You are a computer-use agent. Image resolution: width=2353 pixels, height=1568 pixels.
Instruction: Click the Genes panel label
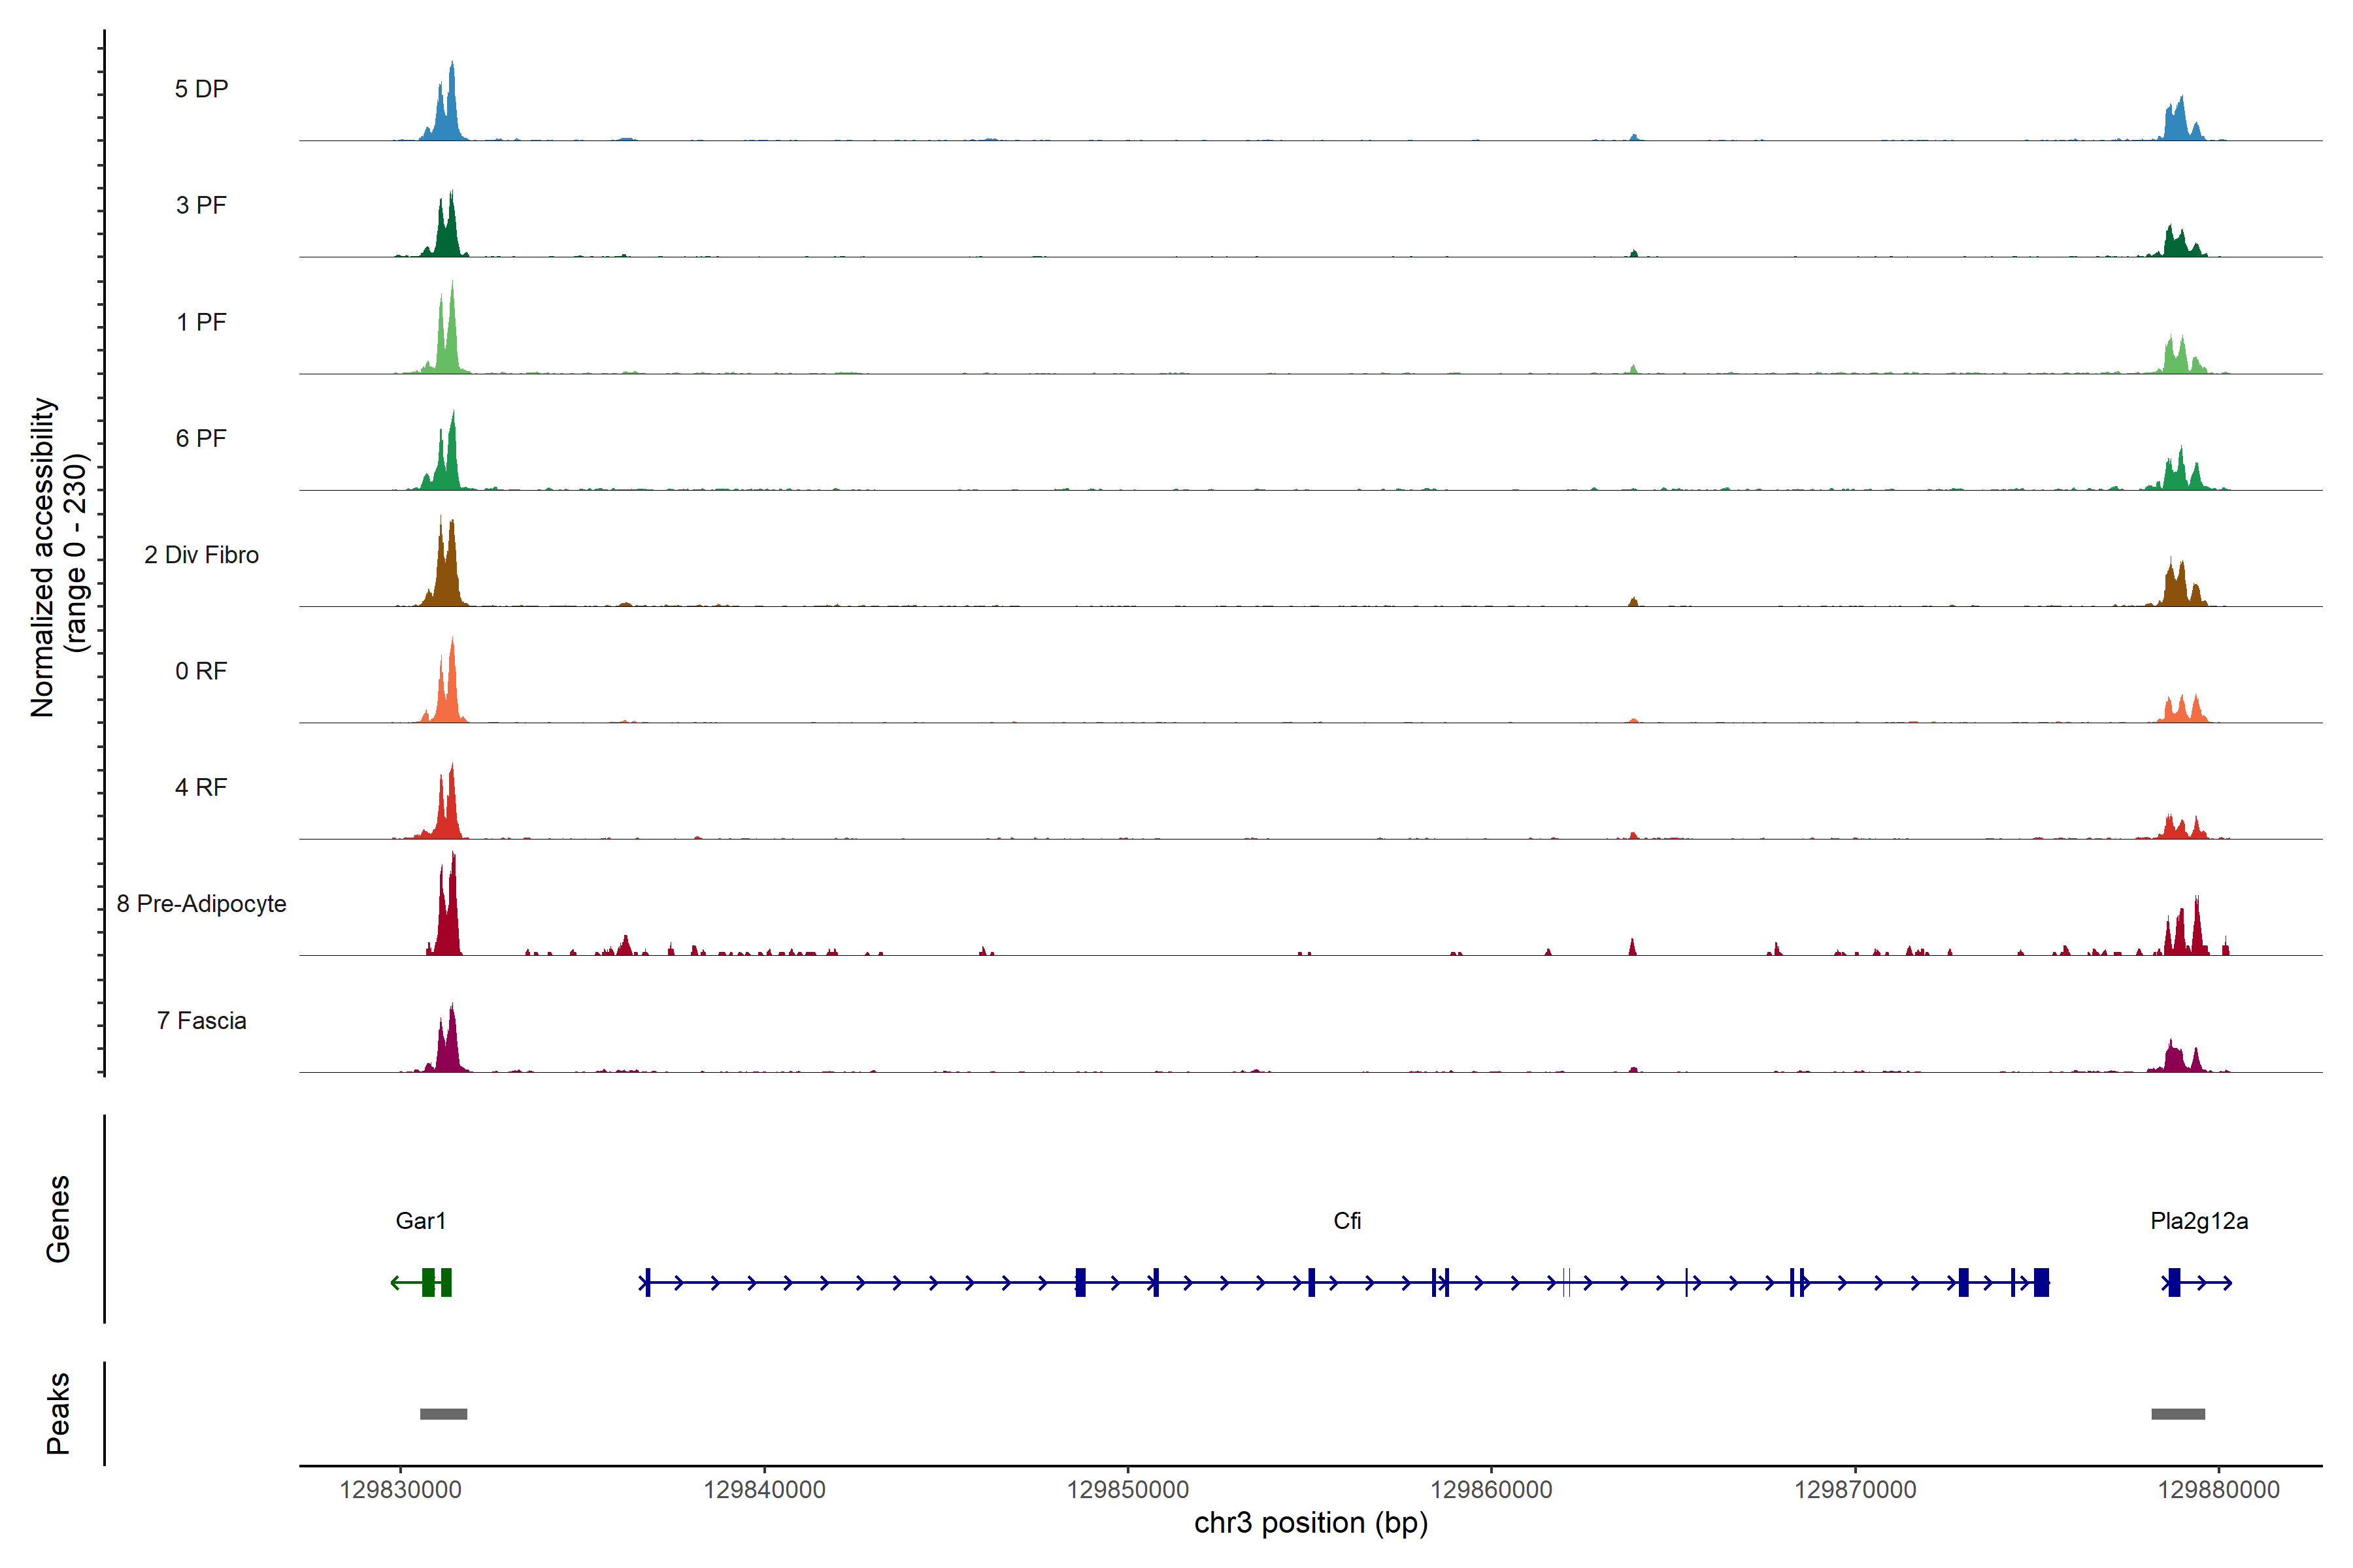[x=58, y=1219]
